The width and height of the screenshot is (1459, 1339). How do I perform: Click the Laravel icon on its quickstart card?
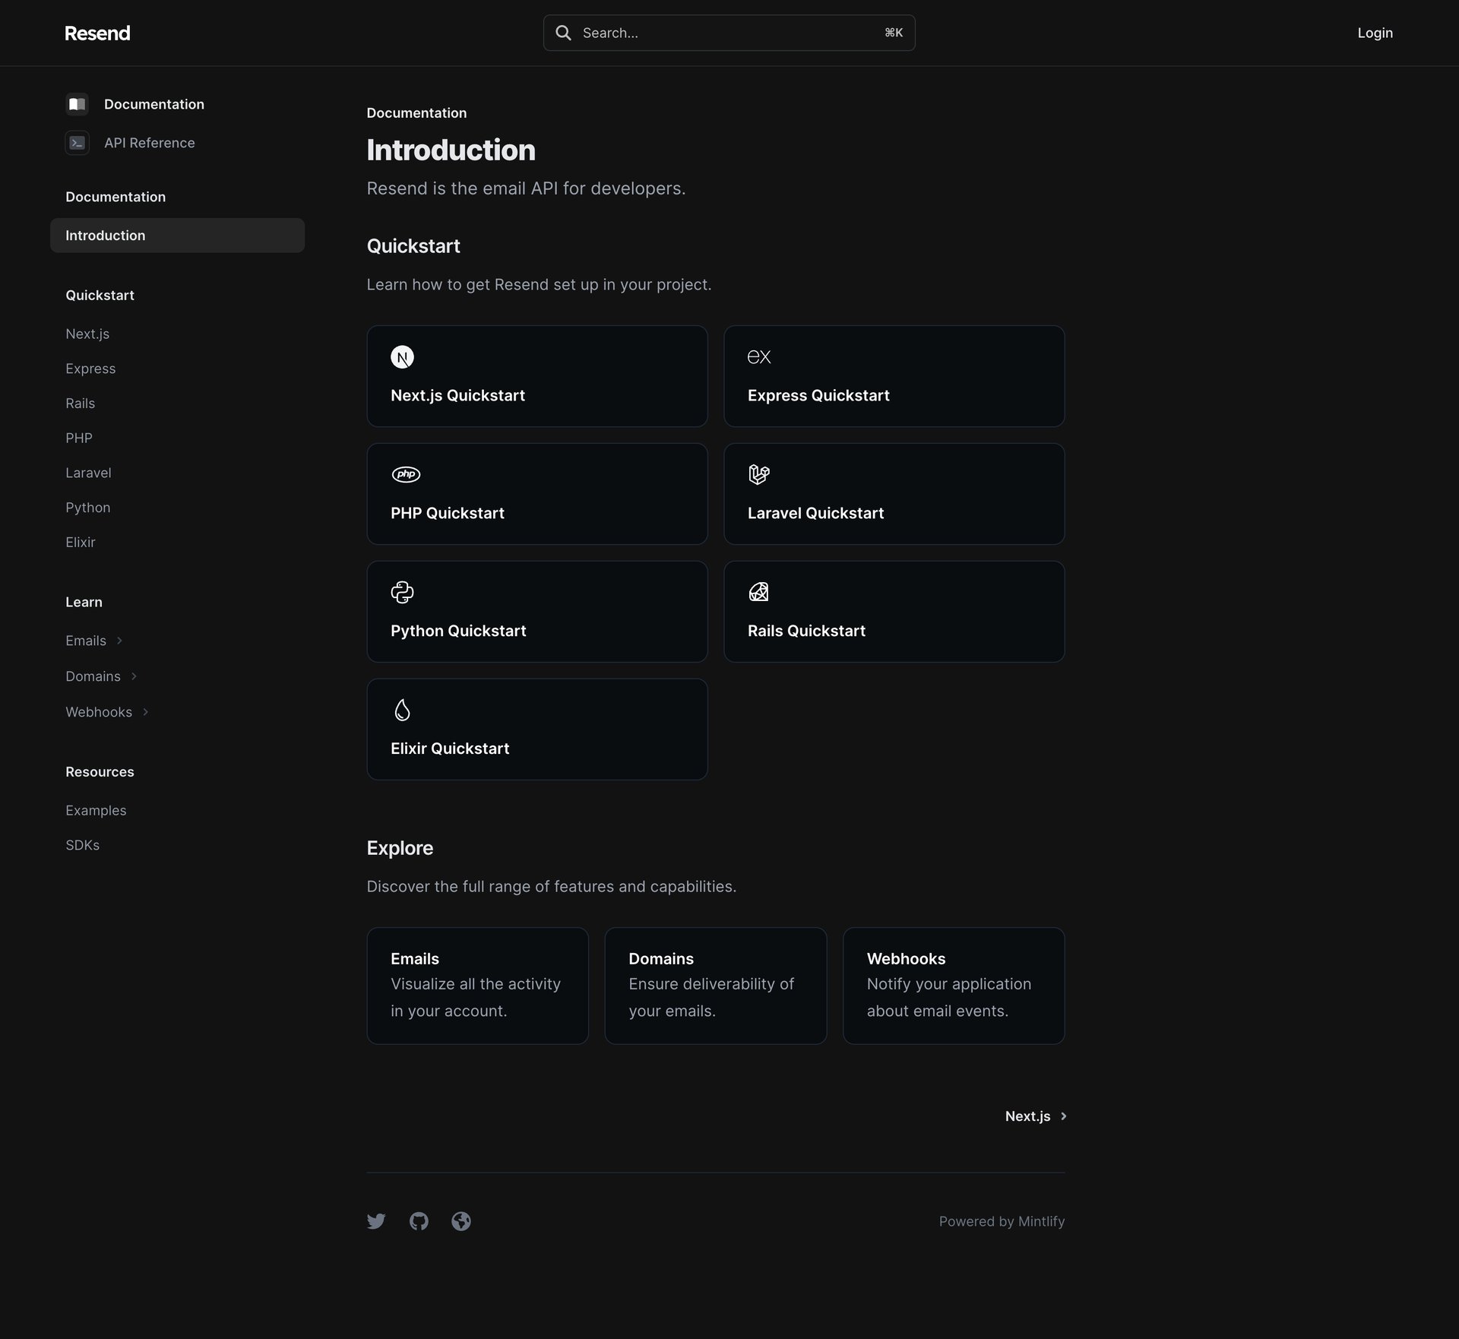point(759,474)
